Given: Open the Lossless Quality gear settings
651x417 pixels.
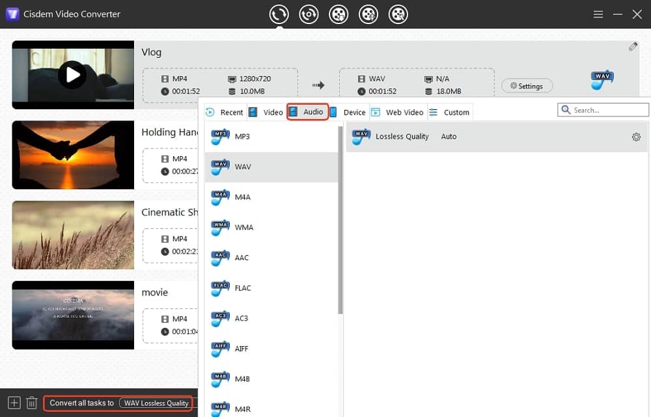Looking at the screenshot, I should pos(636,137).
